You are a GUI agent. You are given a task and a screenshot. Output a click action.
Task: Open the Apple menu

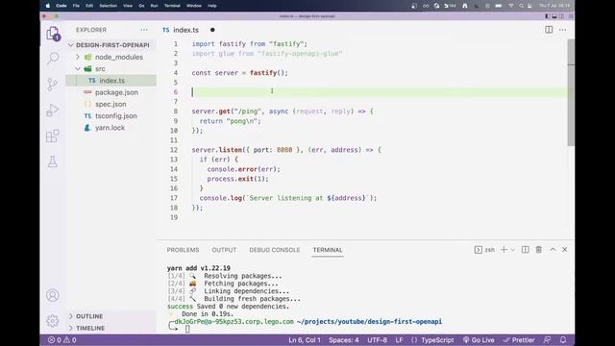48,6
